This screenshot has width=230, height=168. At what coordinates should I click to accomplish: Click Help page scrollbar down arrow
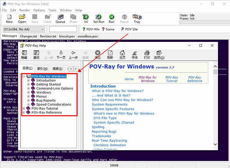215,144
